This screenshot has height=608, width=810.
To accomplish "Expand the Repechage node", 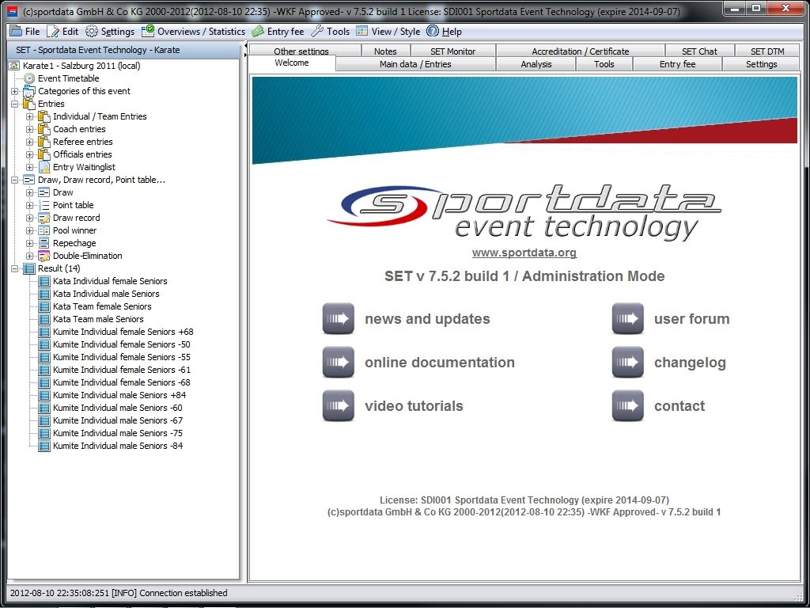I will (x=29, y=243).
